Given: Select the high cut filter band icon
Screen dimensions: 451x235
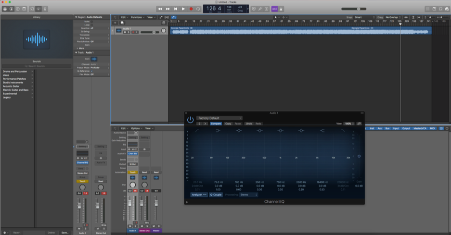Looking at the screenshot, I should [343, 131].
